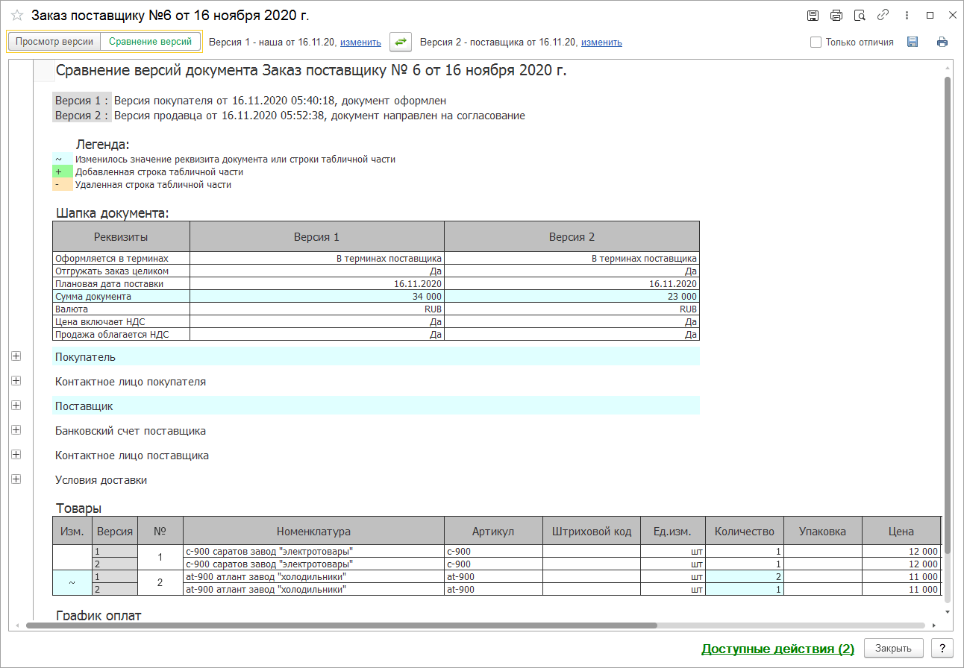Click the 'Реквизиты' column header
Screen dimensions: 964x668
click(121, 237)
